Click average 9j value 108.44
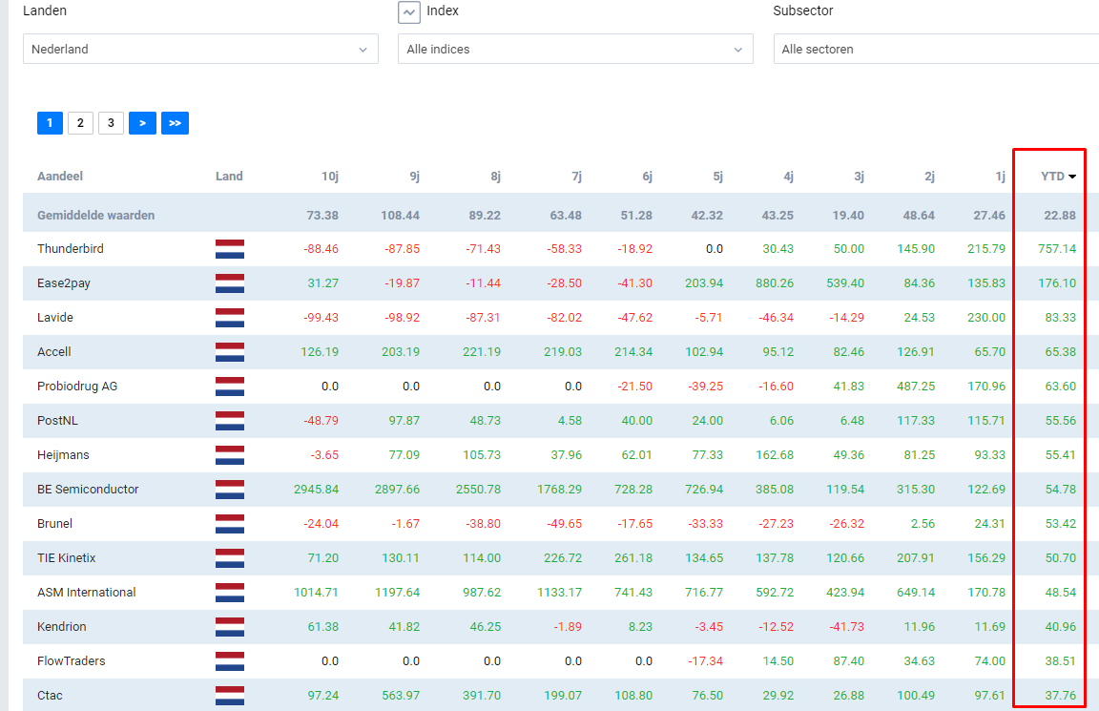Viewport: 1099px width, 711px height. [401, 216]
